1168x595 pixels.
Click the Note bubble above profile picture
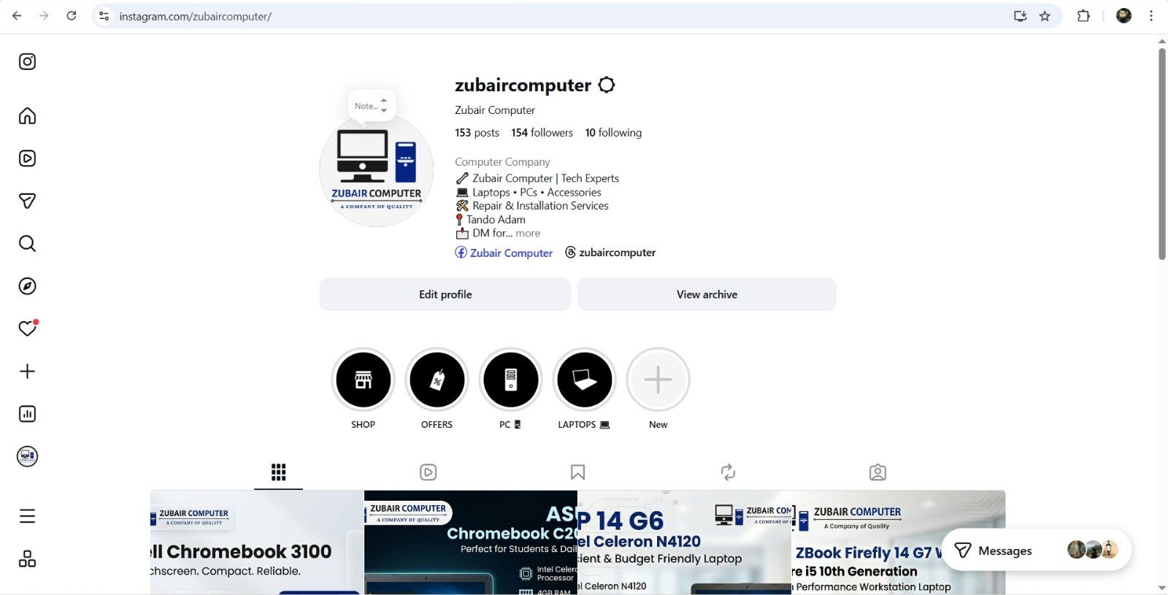tap(372, 106)
